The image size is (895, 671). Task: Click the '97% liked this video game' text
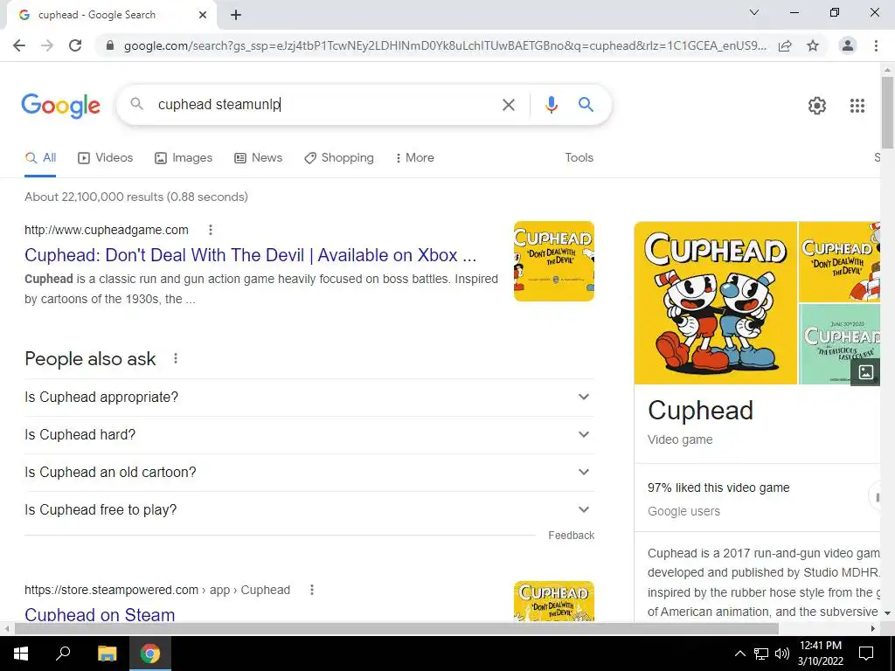pos(718,488)
